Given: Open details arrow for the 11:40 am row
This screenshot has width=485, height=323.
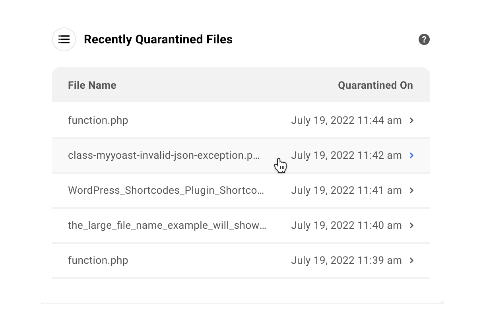Looking at the screenshot, I should pos(412,225).
